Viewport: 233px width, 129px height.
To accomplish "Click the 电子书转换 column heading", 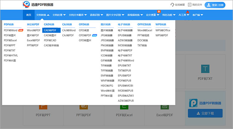I will click(124, 24).
